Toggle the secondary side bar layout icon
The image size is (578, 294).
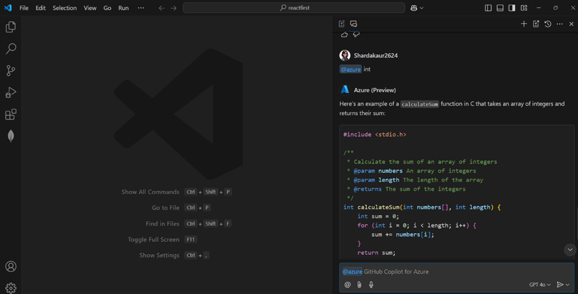(512, 8)
